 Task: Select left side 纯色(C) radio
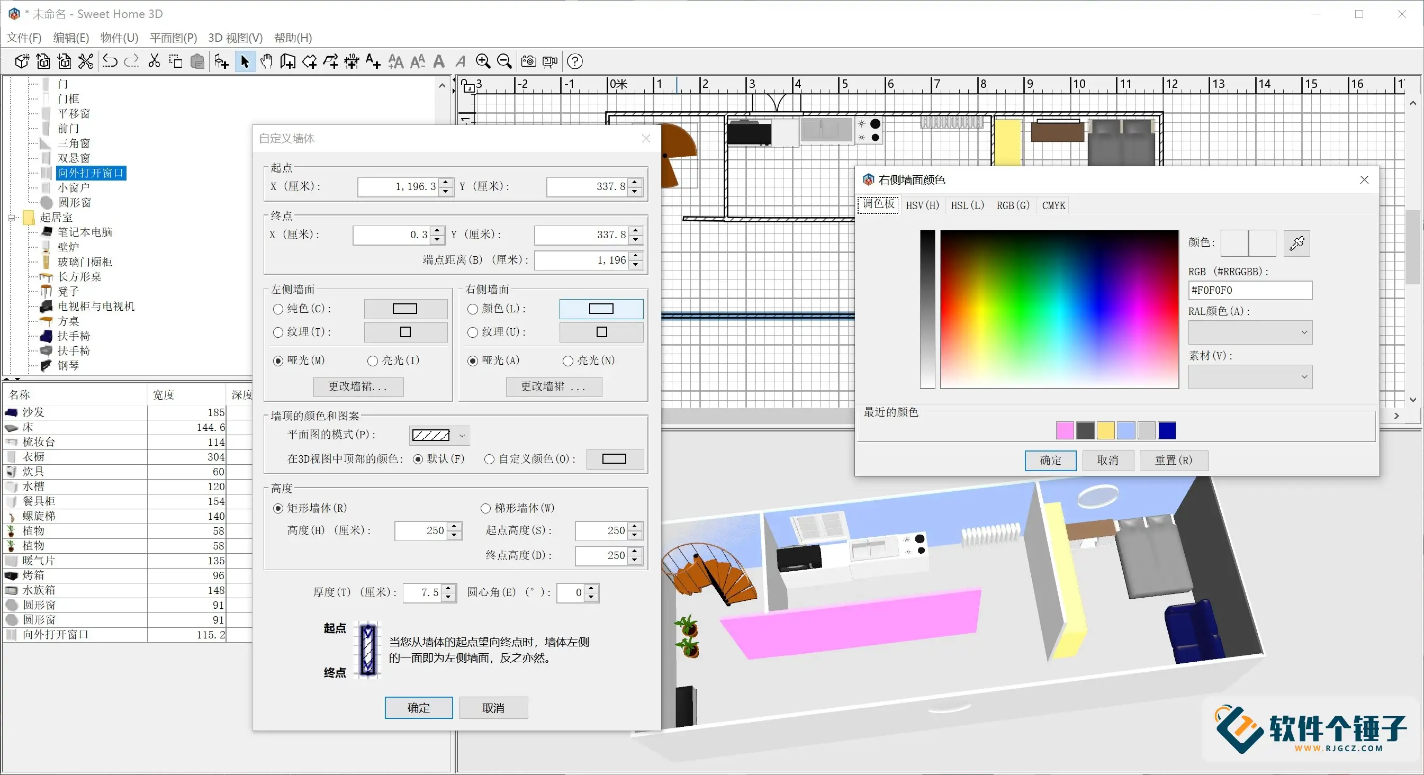tap(278, 309)
